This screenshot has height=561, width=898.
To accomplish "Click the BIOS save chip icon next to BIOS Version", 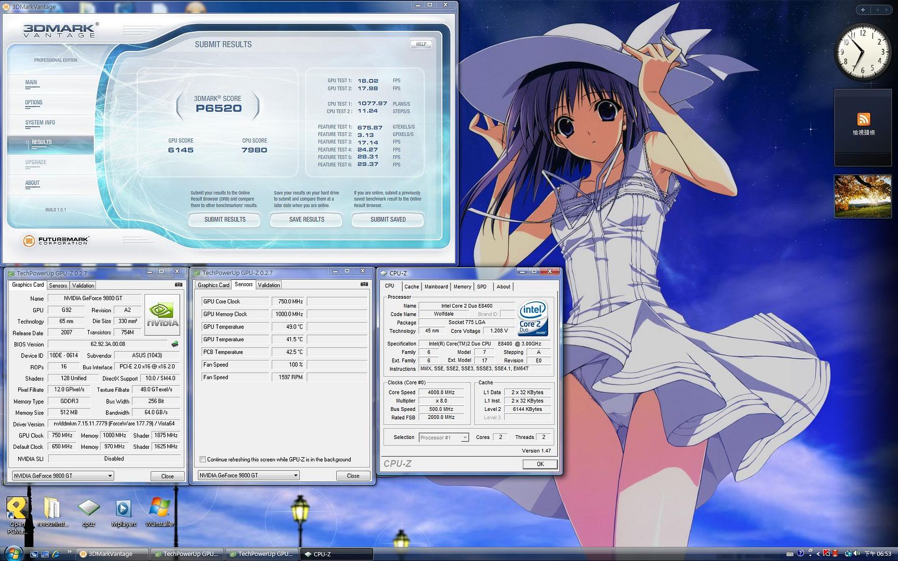I will 175,344.
